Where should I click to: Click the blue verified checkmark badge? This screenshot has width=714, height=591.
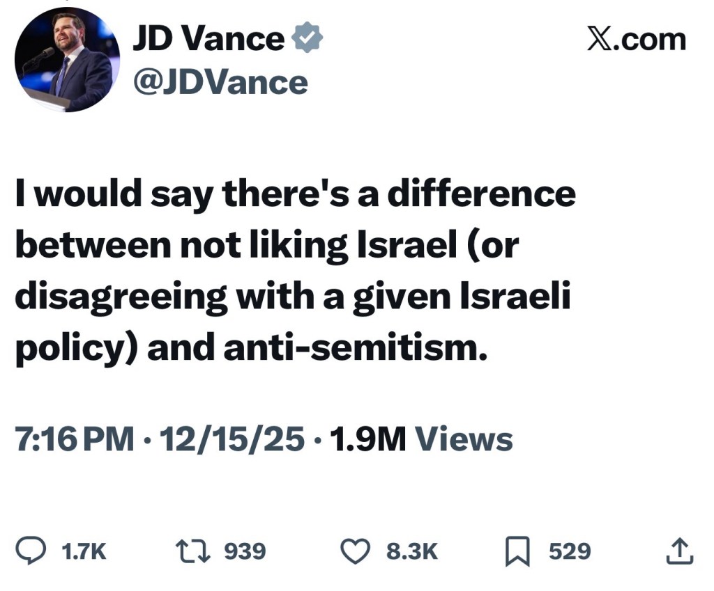[307, 40]
